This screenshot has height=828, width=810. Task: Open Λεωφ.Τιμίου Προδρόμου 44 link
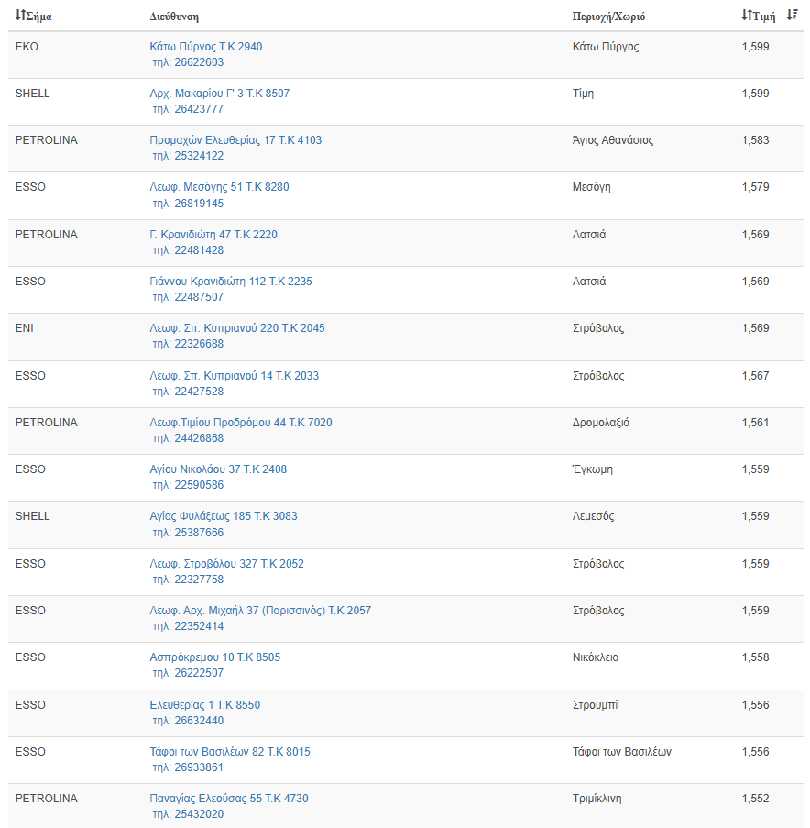(x=241, y=423)
